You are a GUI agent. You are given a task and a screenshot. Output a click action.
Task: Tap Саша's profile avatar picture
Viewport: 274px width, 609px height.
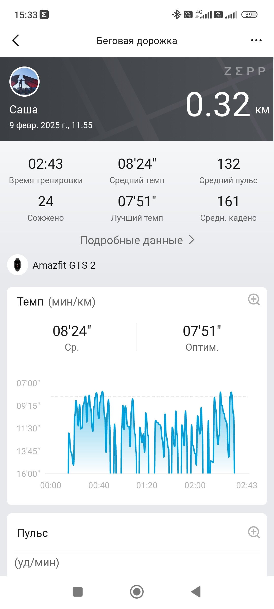24,81
